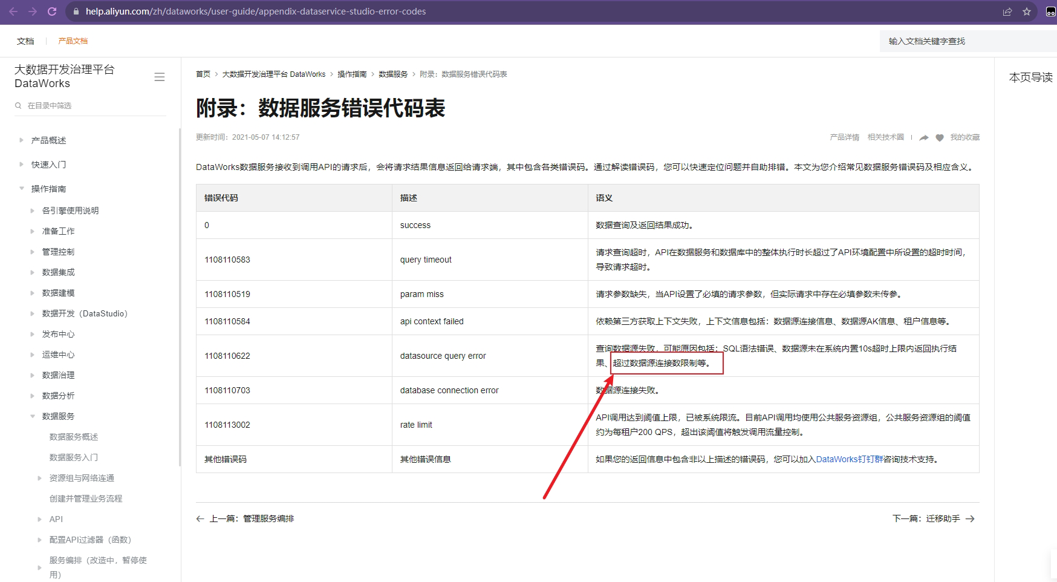
Task: Click the address bar URL
Action: tap(256, 11)
